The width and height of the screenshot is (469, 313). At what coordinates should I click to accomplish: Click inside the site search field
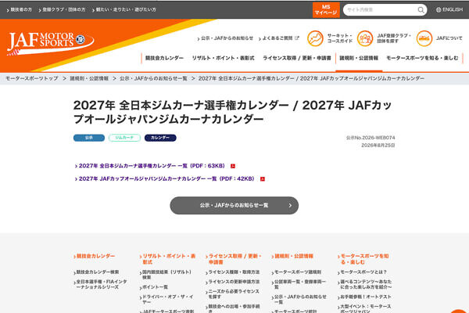click(x=380, y=10)
